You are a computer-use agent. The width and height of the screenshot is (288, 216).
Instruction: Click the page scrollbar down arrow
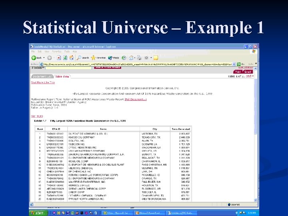click(256, 200)
